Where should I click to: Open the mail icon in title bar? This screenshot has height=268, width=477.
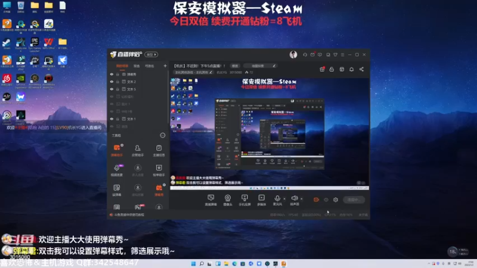pos(312,55)
